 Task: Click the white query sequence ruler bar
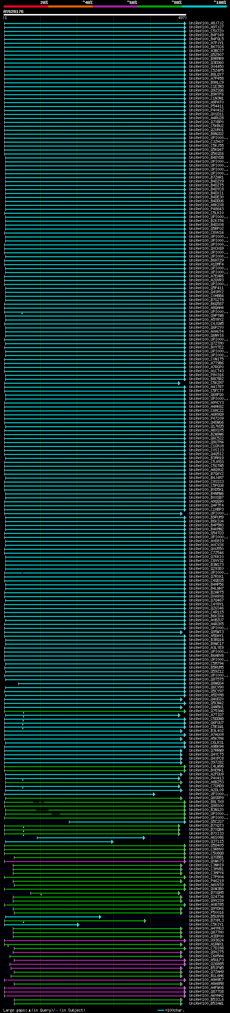95,14
